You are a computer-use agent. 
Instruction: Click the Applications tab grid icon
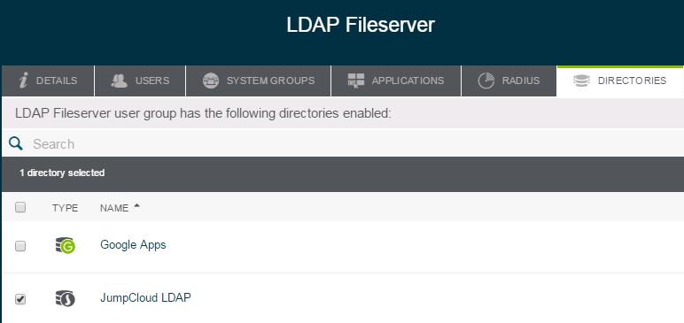point(356,81)
